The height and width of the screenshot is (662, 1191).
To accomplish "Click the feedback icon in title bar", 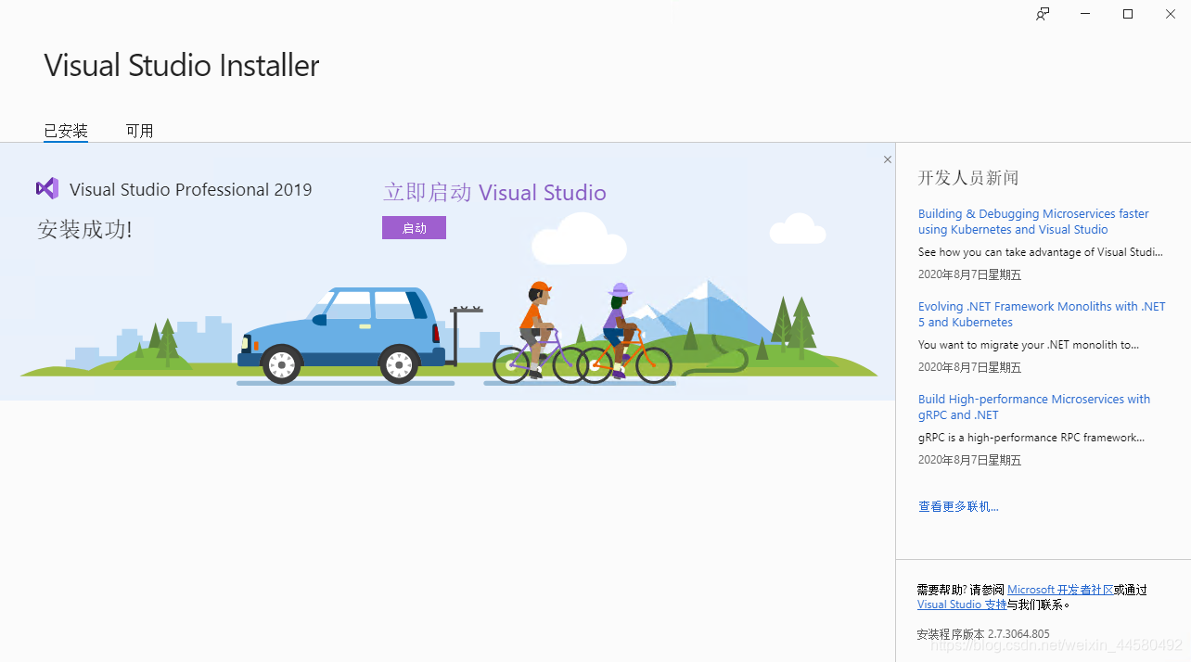I will pyautogui.click(x=1043, y=14).
